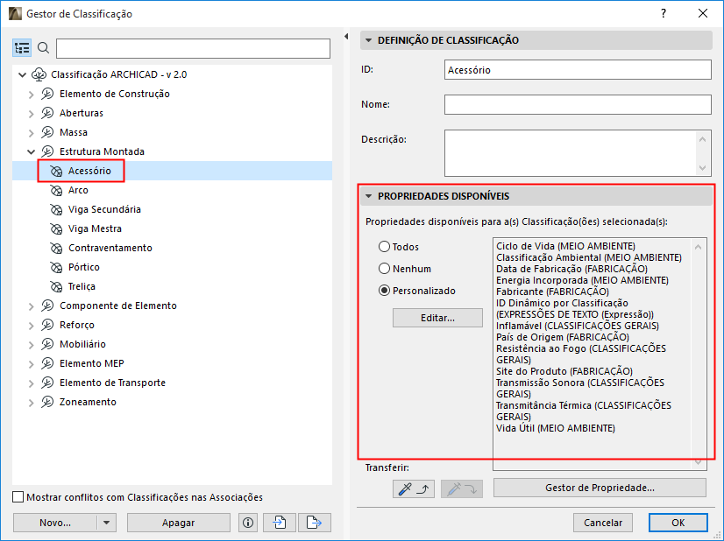Screen dimensions: 724x541
Task: Click the search magnifier icon
Action: click(x=44, y=47)
